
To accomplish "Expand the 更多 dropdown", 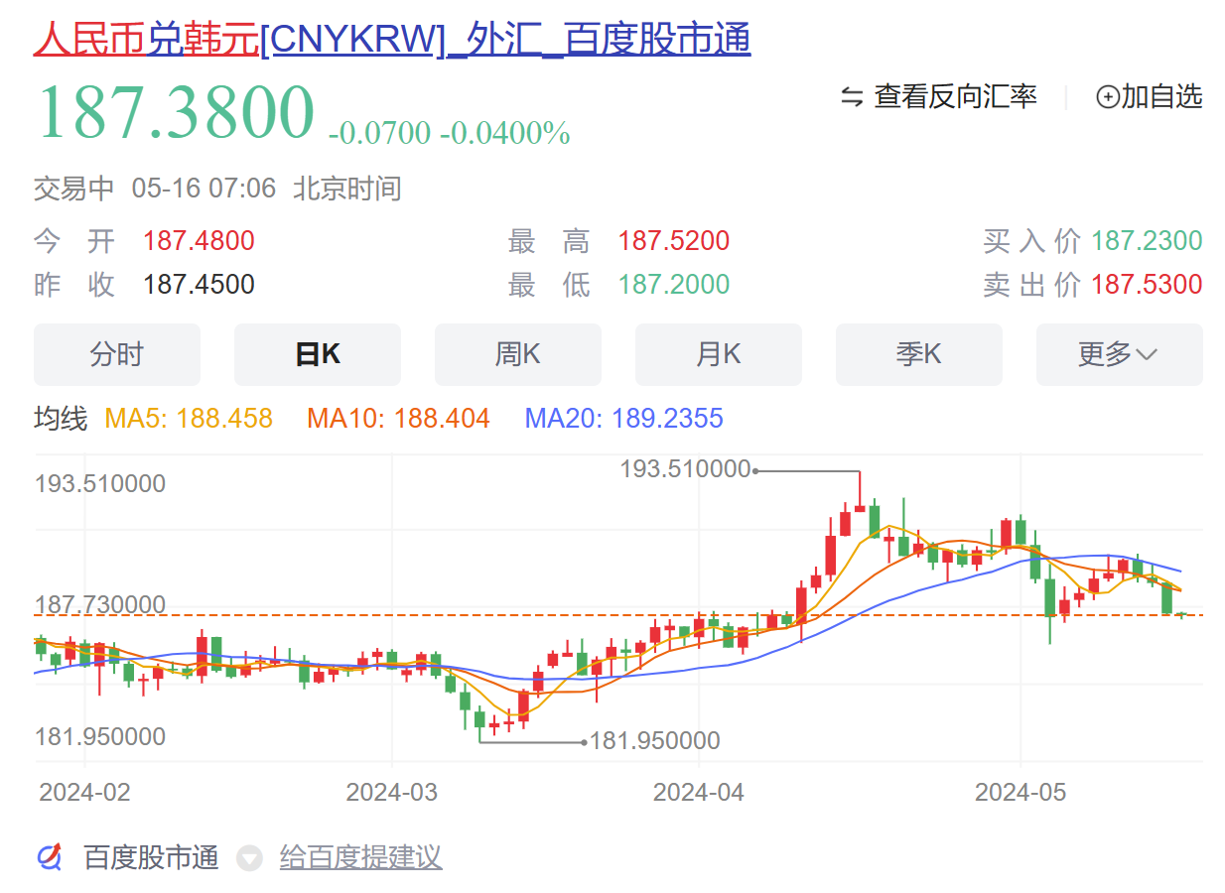I will [x=1120, y=354].
